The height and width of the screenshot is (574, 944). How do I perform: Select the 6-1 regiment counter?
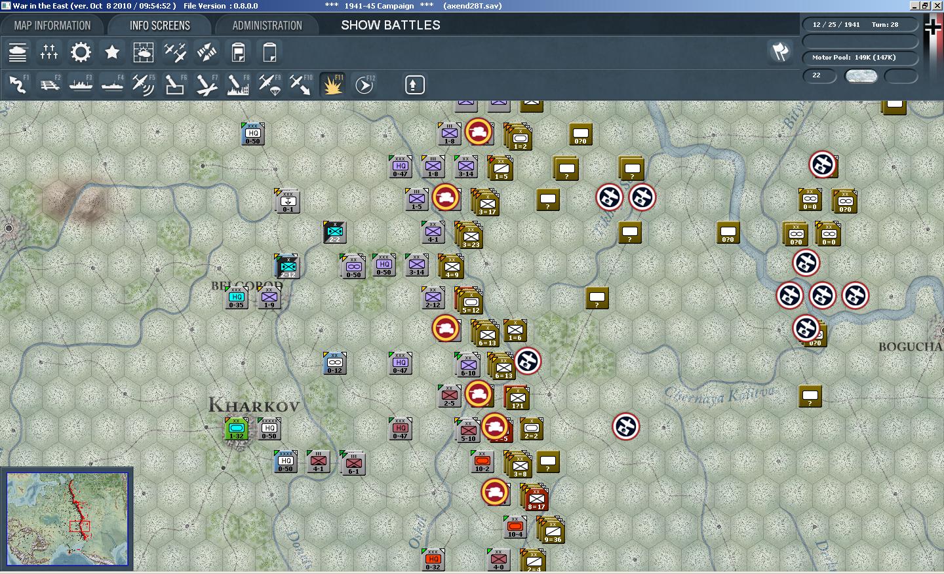point(353,463)
